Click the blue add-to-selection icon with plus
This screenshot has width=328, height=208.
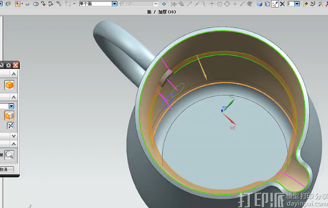51,4
